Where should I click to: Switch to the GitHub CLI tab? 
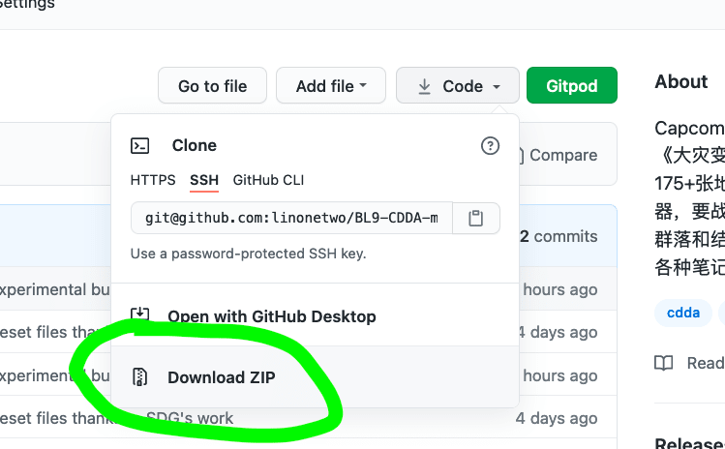268,180
